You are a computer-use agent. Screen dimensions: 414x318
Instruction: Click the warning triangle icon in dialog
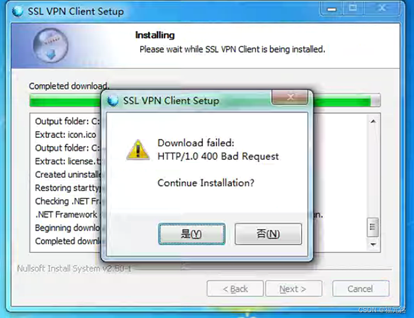point(138,150)
